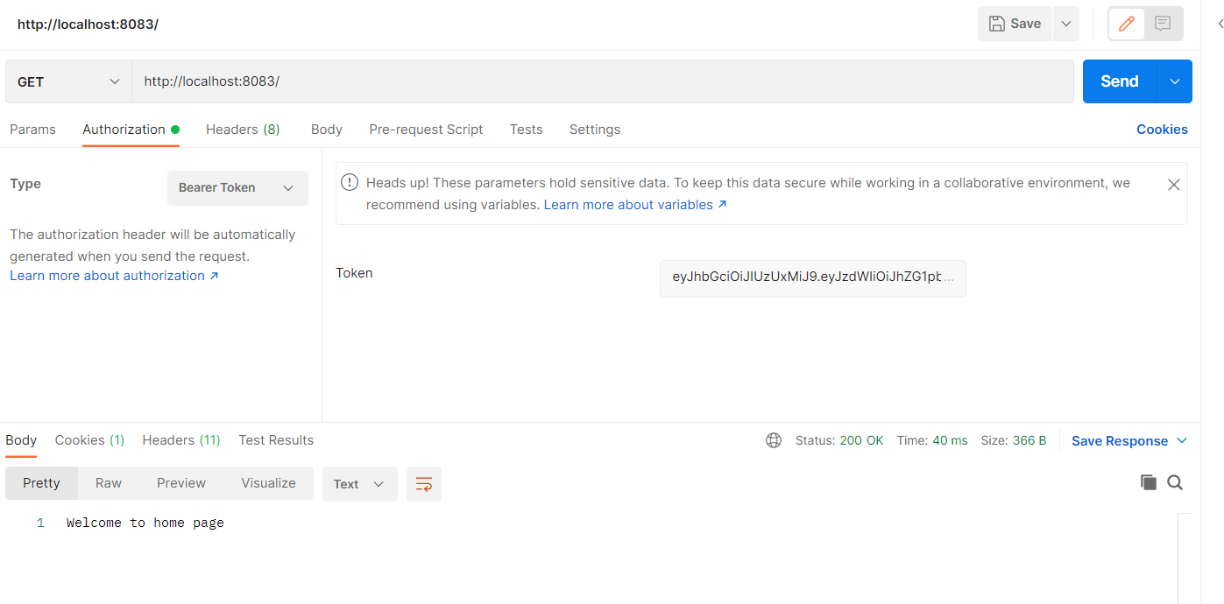Screen dimensions: 1224x604
Task: Expand the Bearer Token type dropdown
Action: point(237,188)
